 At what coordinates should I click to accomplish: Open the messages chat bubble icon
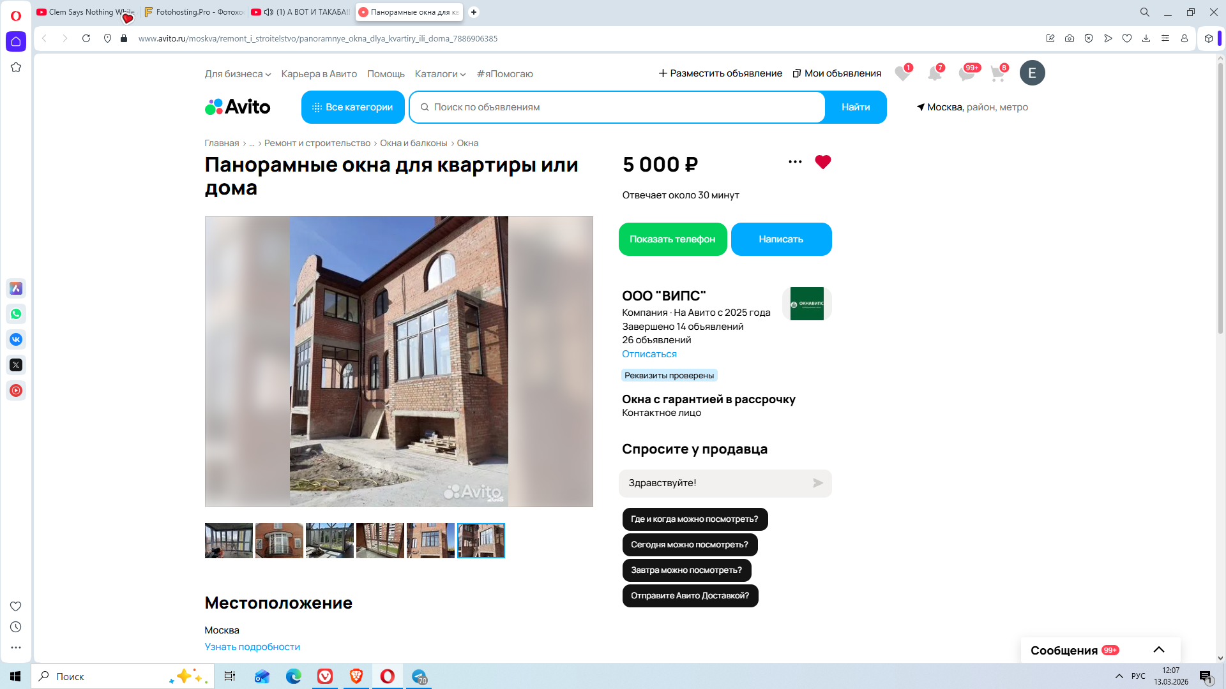(x=966, y=74)
